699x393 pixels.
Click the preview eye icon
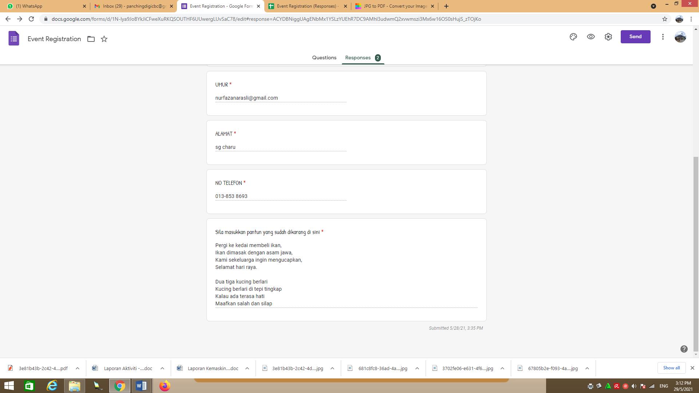tap(591, 37)
